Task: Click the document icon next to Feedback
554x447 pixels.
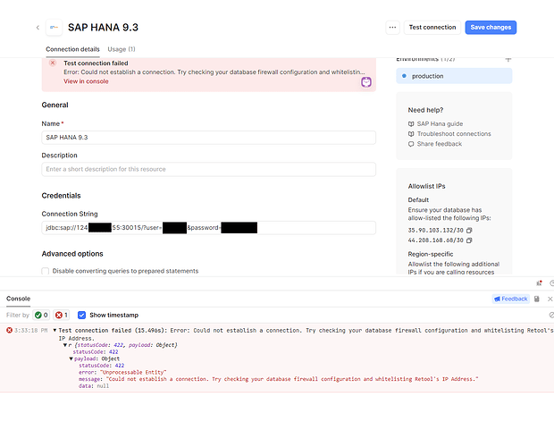Action: 537,299
